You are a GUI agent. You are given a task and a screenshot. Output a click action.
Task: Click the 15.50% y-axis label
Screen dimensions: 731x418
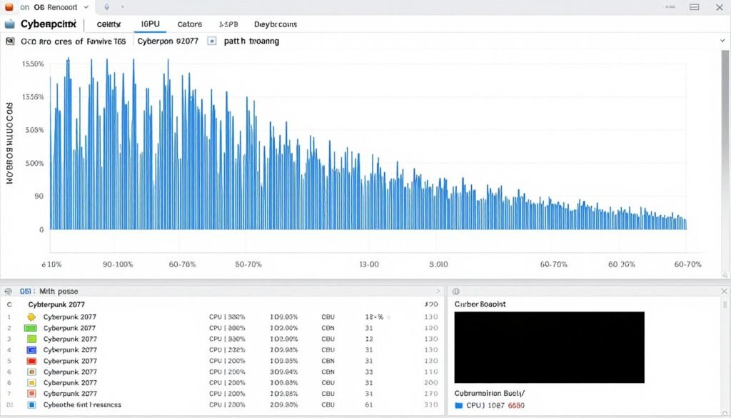coord(33,64)
